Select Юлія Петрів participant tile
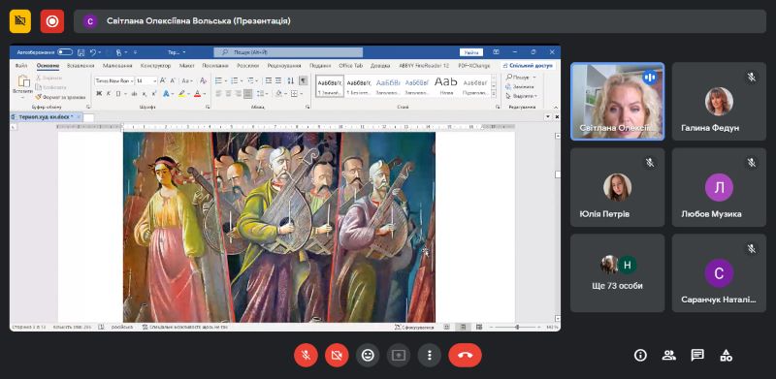Viewport: 776px width, 379px height. (x=618, y=187)
